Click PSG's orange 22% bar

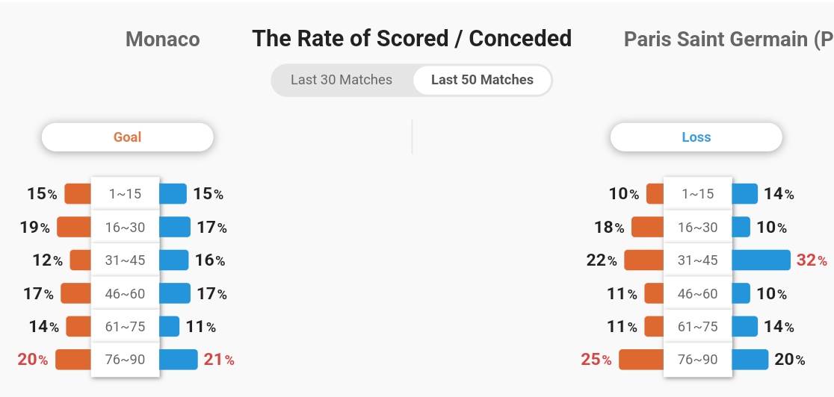[x=644, y=260]
